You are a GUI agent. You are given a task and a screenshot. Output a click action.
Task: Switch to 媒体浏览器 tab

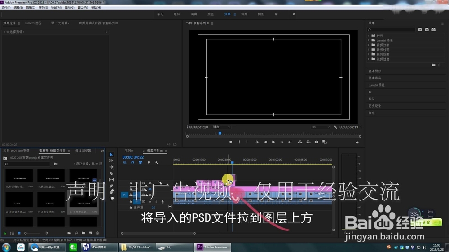[x=83, y=151]
